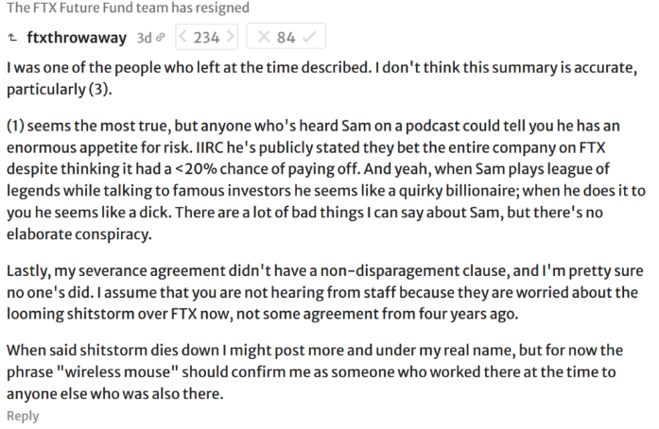
Task: Click the 234 karma score
Action: [206, 38]
